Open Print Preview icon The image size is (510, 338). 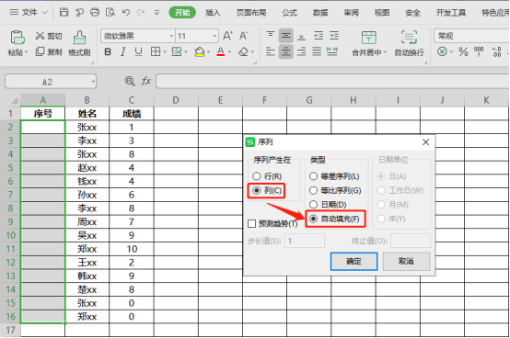tap(110, 12)
